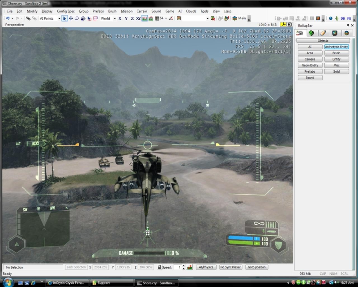Screen dimensions: 358x287
Task: Toggle Y axis constraint
Action: pos(126,18)
